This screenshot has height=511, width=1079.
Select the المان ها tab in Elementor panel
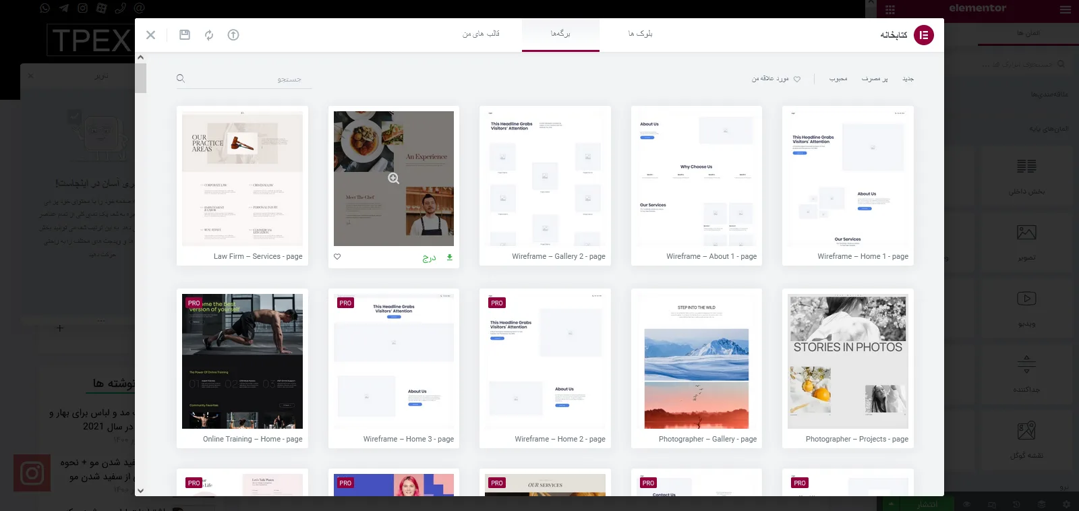(x=1028, y=33)
